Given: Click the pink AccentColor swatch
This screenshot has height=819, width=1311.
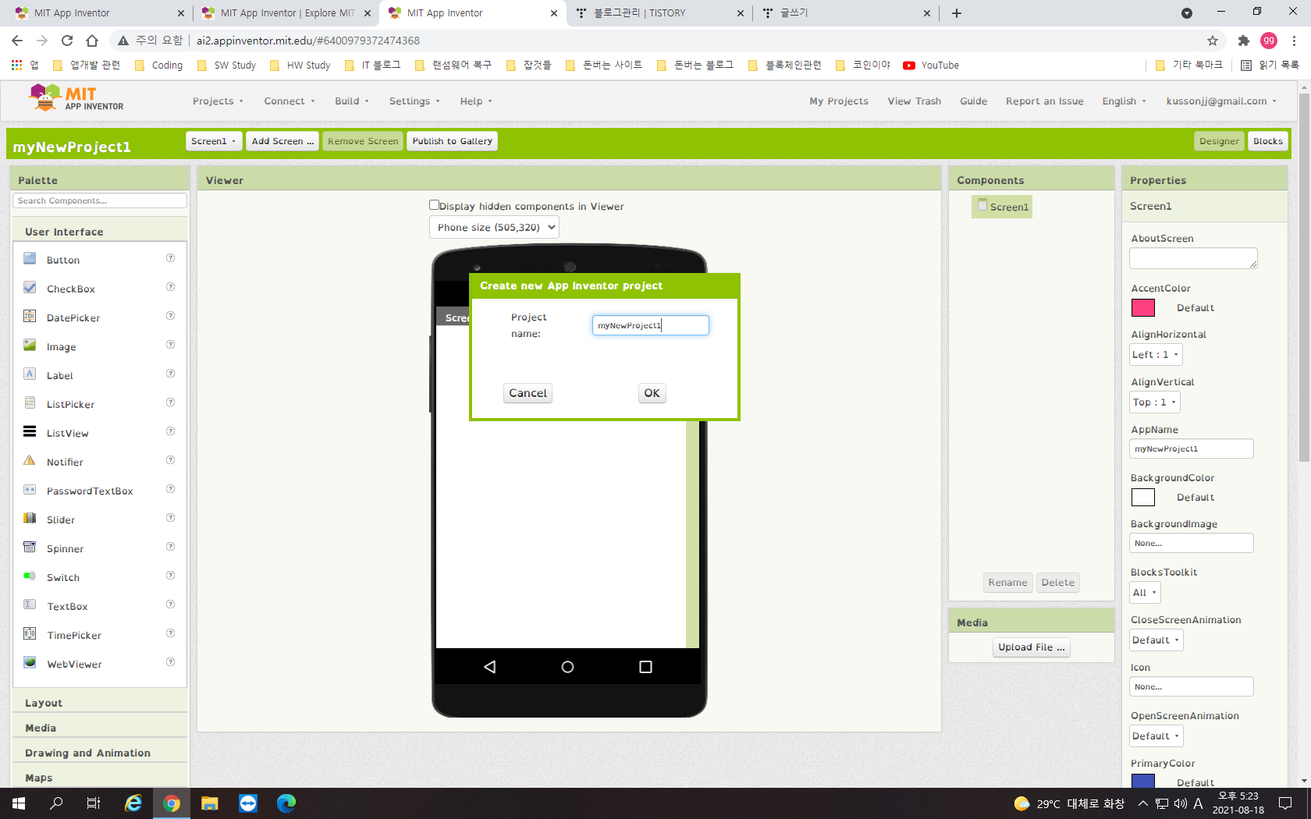Looking at the screenshot, I should point(1143,308).
